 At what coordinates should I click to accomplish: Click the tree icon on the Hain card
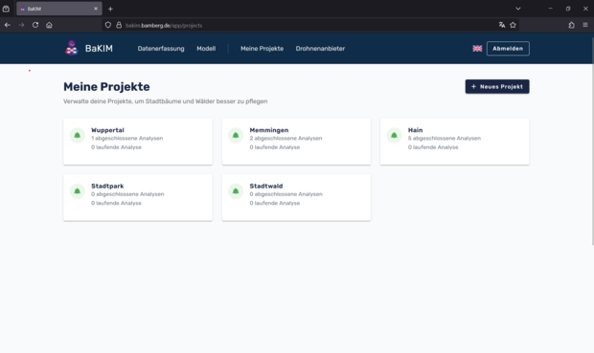(x=394, y=135)
